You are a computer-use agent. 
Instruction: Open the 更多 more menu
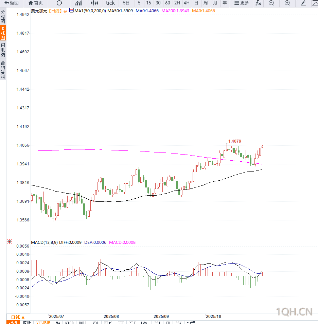(242, 3)
